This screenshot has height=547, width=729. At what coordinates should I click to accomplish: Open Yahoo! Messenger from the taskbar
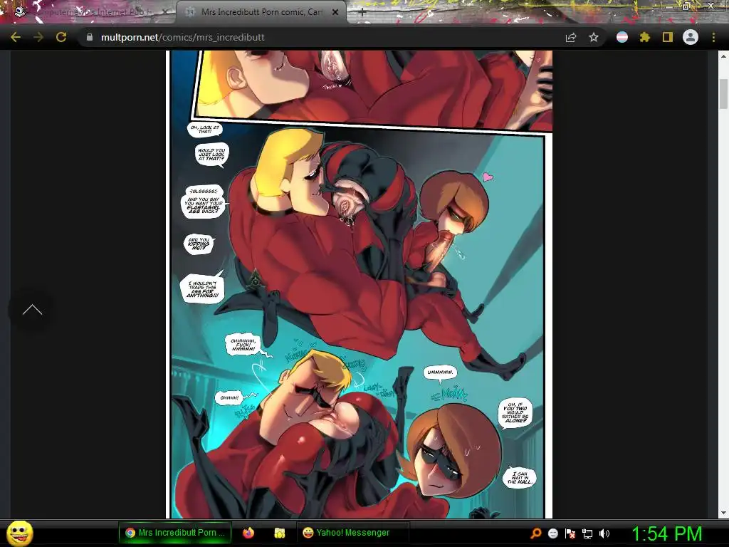click(x=352, y=533)
